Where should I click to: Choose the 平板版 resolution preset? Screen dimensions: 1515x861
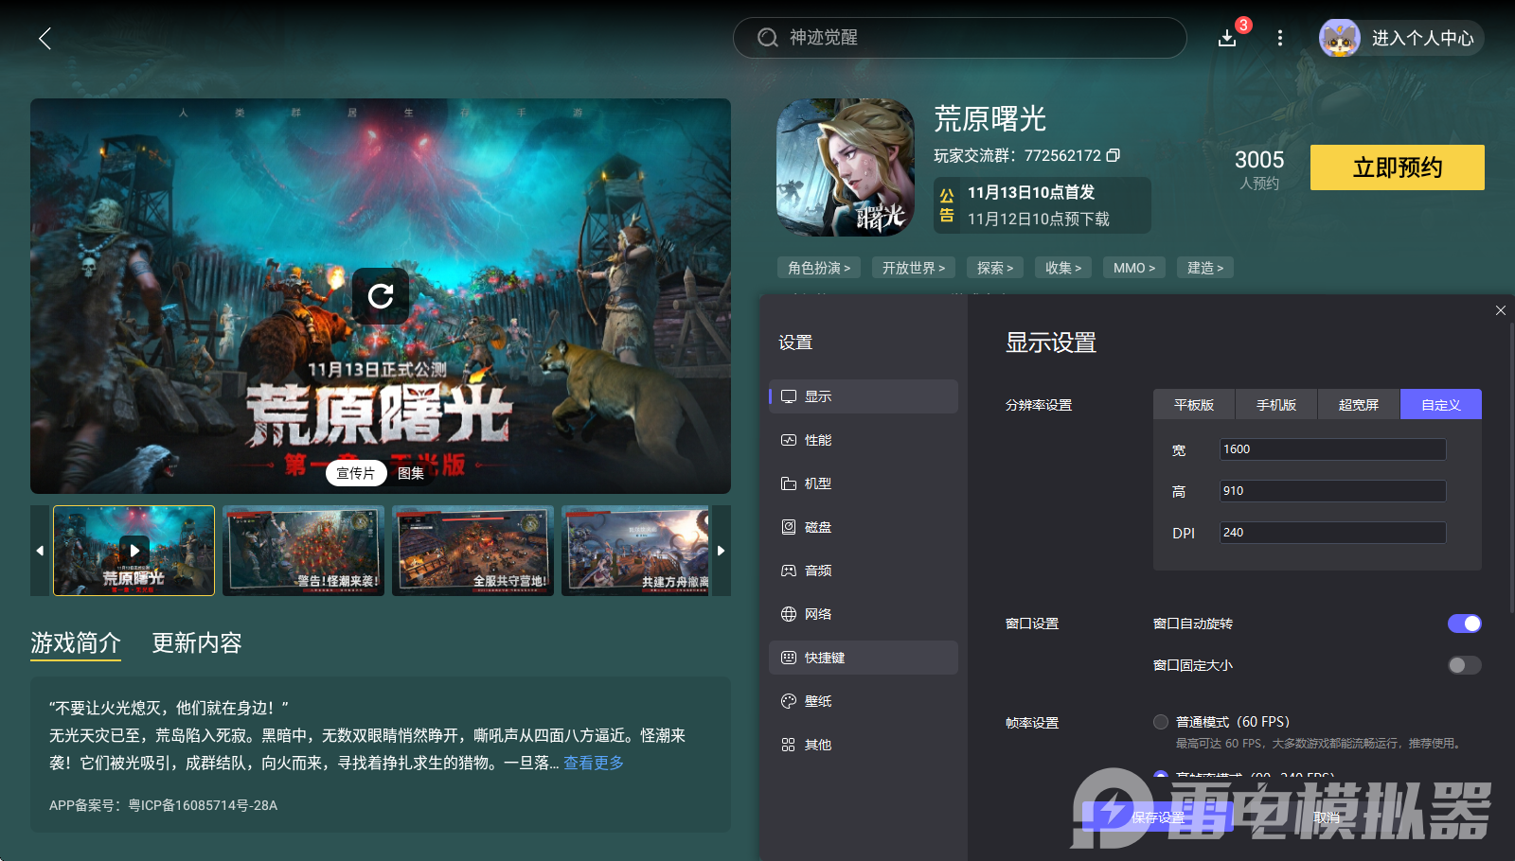1194,405
